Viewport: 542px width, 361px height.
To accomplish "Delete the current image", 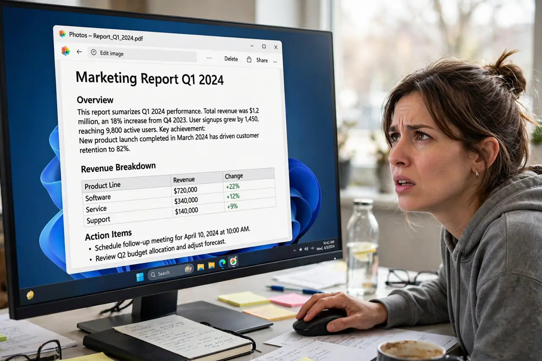I will coord(231,59).
